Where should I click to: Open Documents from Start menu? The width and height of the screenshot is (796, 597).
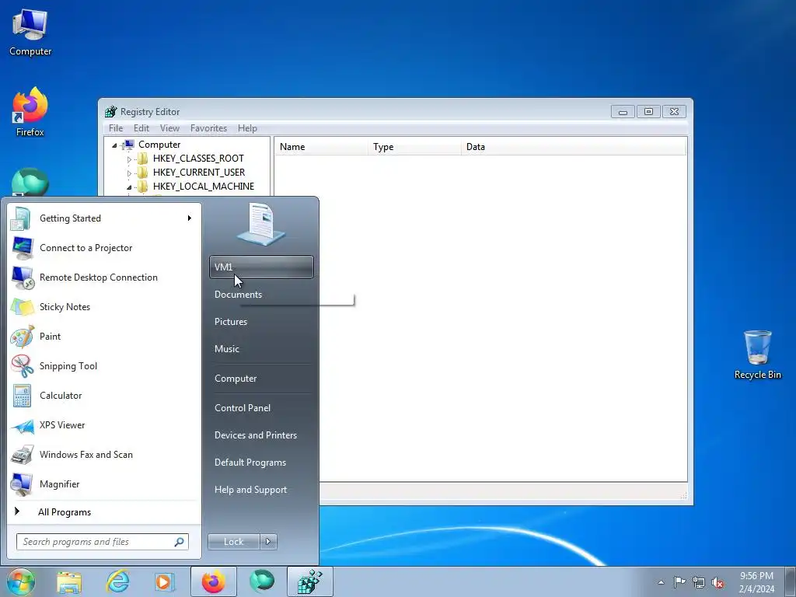pos(261,295)
